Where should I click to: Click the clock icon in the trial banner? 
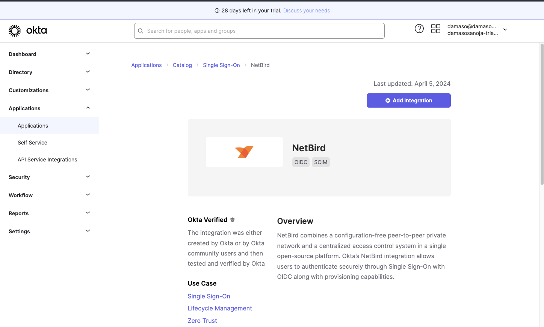217,11
